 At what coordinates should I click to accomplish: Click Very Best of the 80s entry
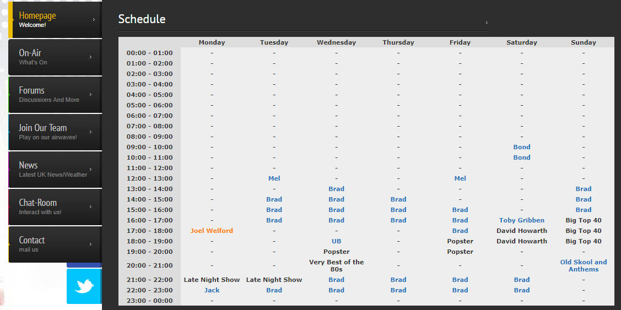[x=336, y=265]
